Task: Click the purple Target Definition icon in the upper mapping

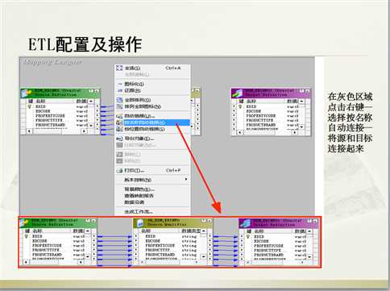Action: [237, 94]
